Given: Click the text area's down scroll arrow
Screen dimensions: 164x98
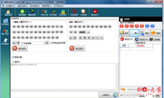Looking at the screenshot, I should 117,88.
